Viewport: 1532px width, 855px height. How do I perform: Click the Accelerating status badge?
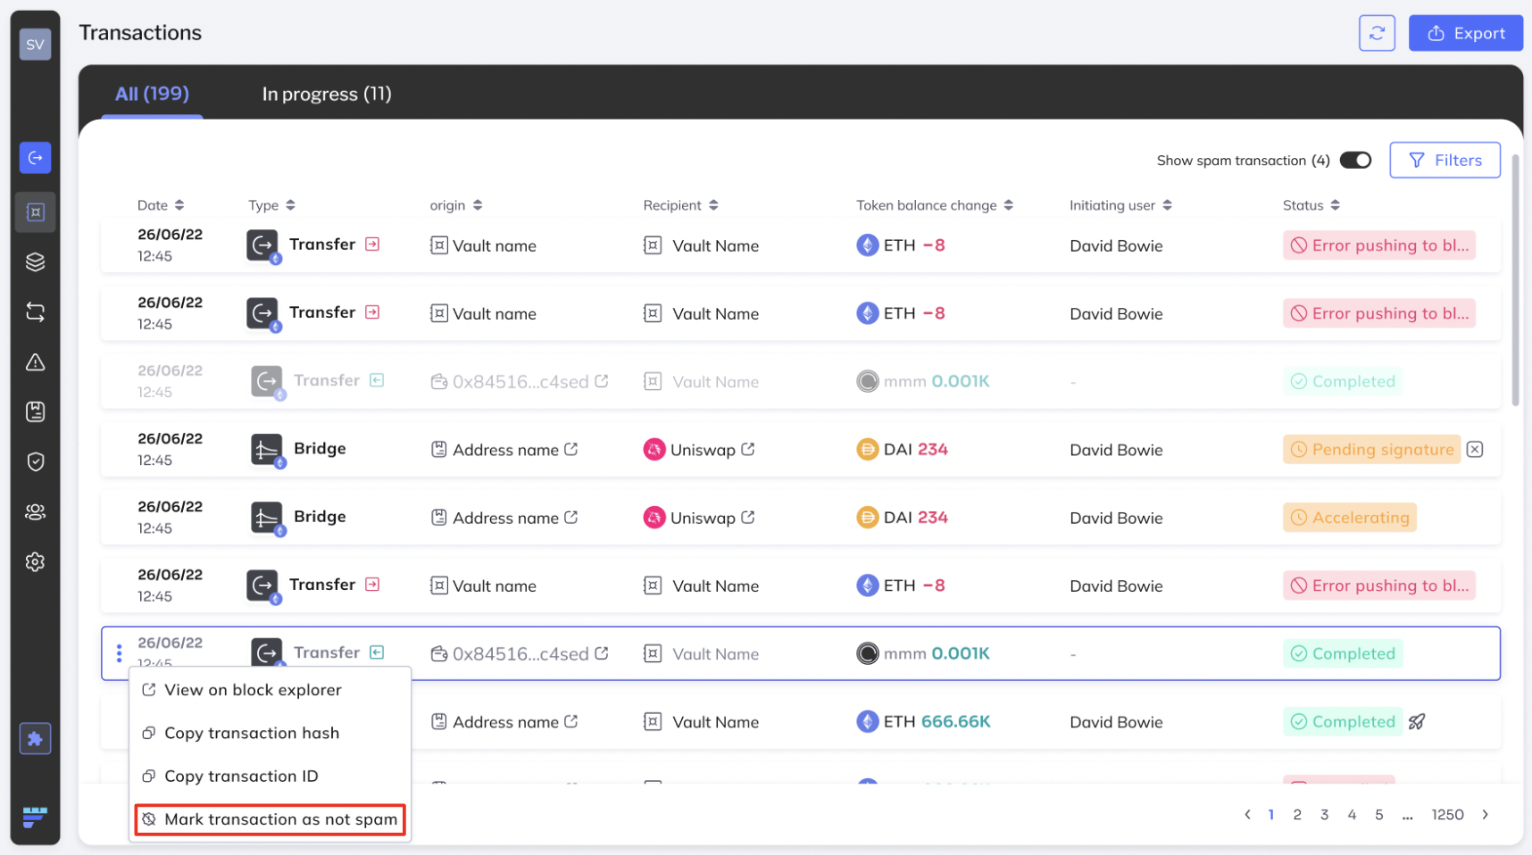pyautogui.click(x=1349, y=518)
